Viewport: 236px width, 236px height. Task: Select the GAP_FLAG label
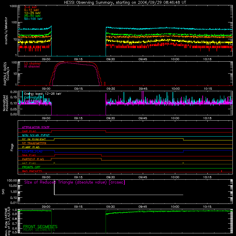[29, 131]
